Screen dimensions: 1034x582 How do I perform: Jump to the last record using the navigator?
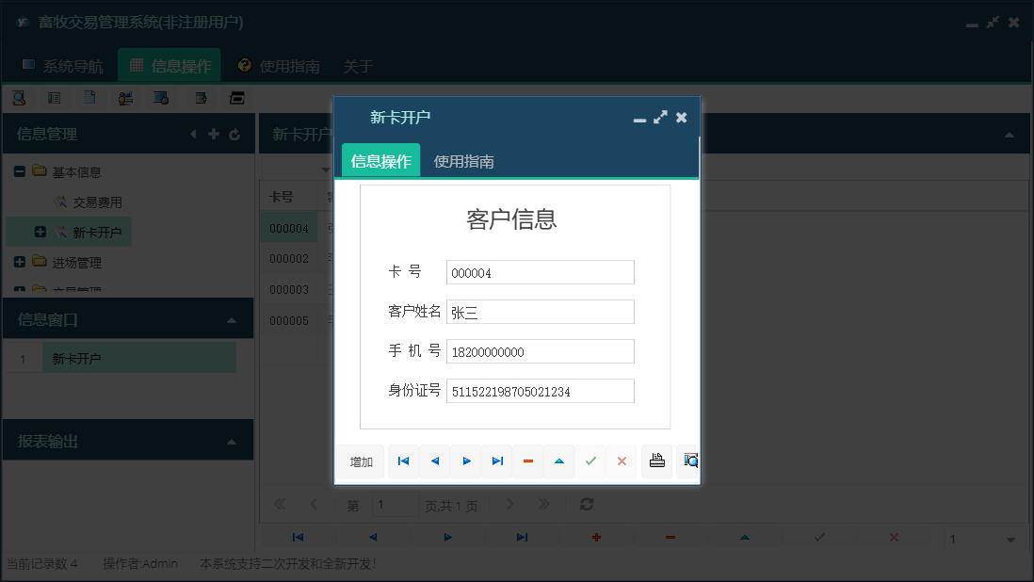497,461
